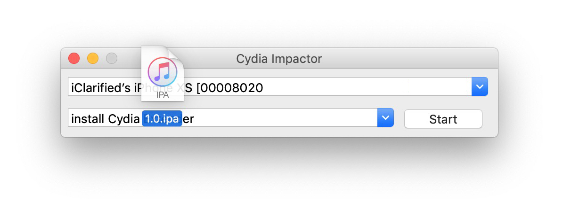Image resolution: width=563 pixels, height=202 pixels.
Task: Click the Start button
Action: coord(443,119)
